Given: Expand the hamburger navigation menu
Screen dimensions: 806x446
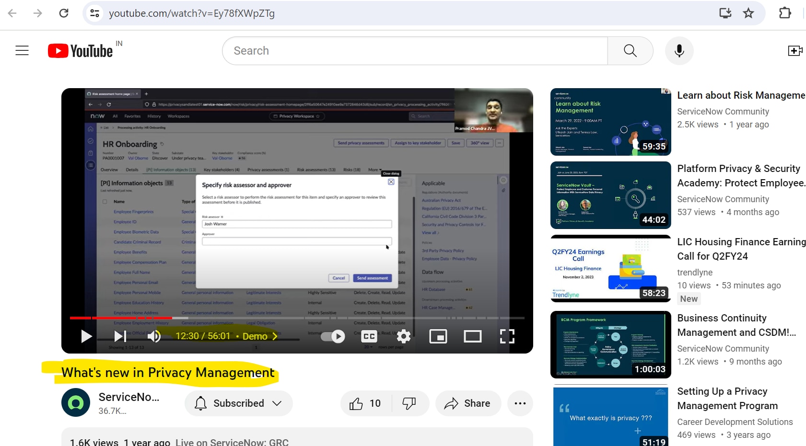Looking at the screenshot, I should (x=22, y=50).
